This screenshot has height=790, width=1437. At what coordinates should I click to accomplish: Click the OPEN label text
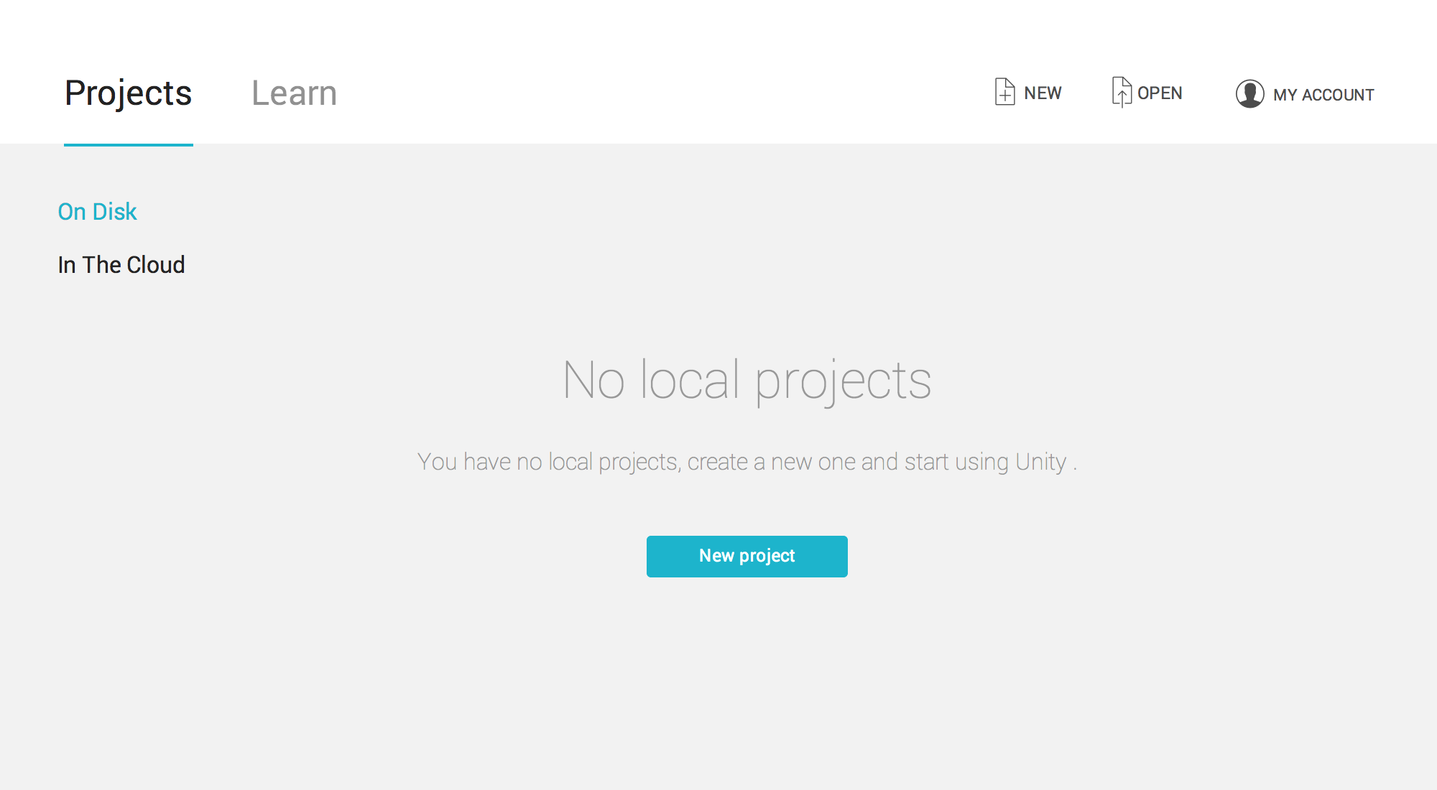point(1160,93)
